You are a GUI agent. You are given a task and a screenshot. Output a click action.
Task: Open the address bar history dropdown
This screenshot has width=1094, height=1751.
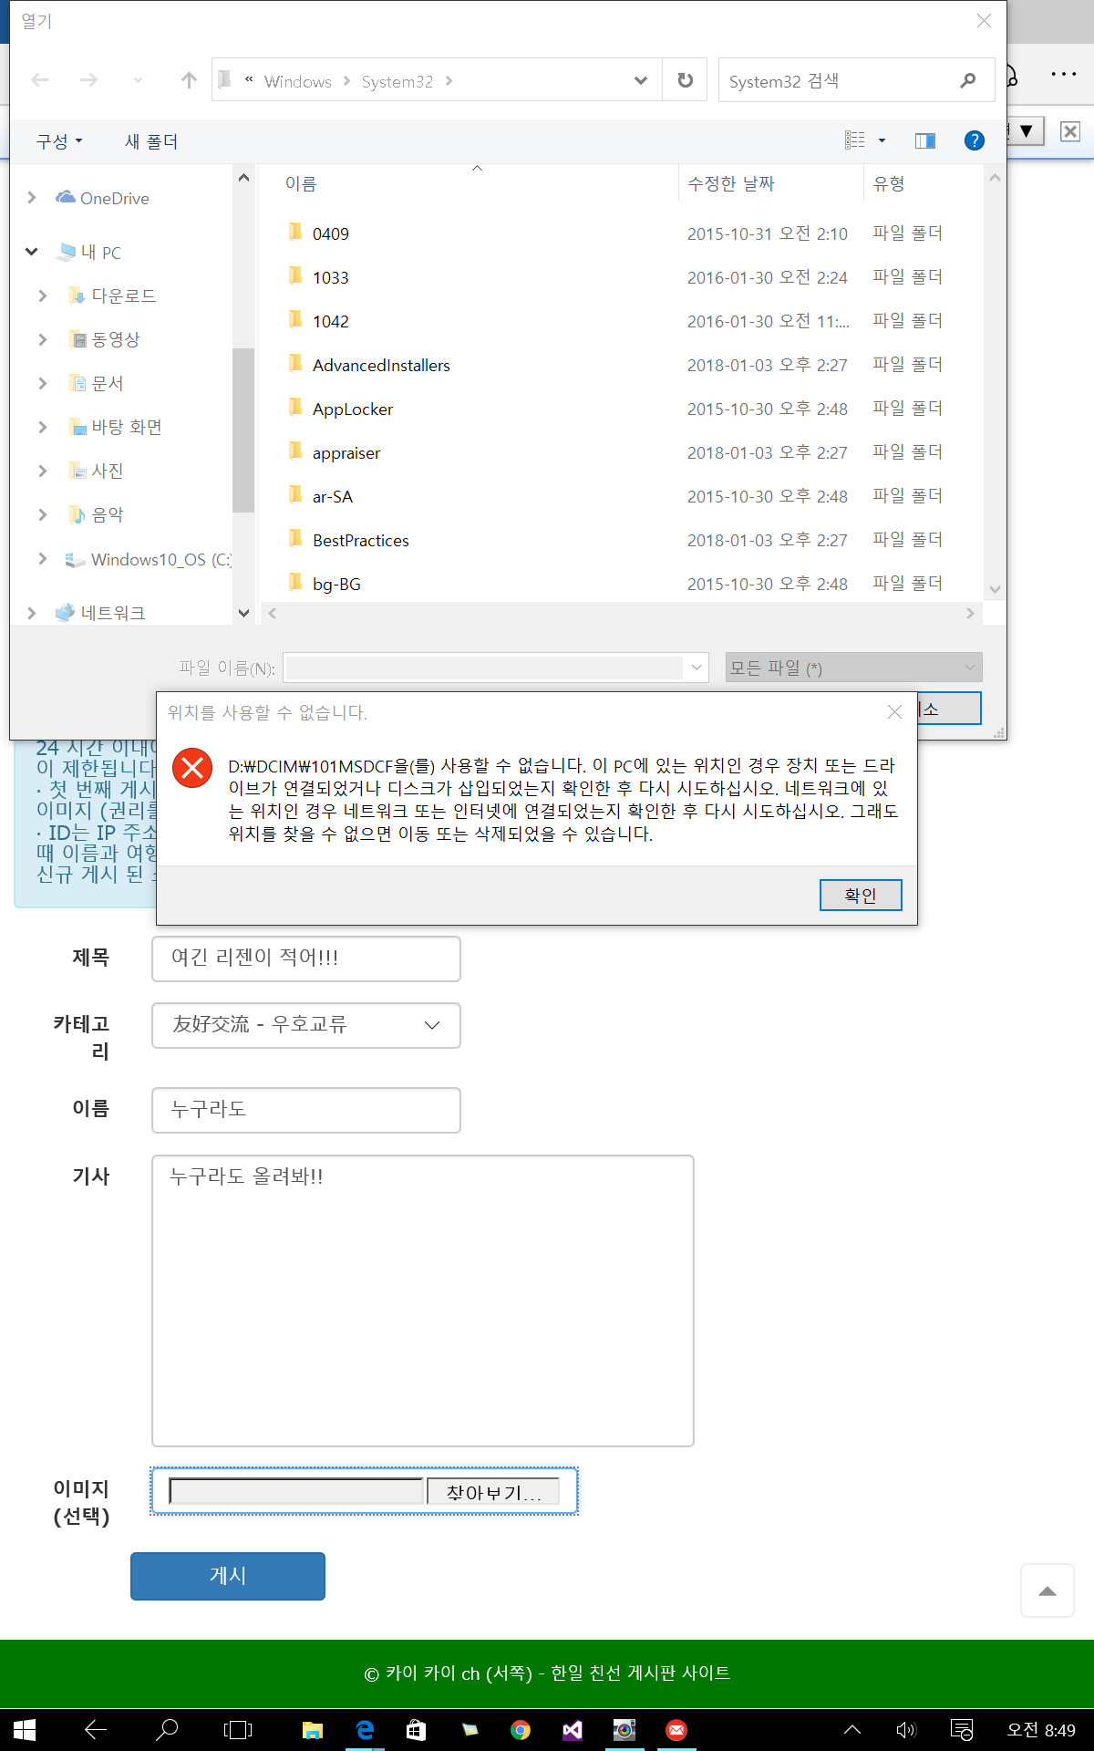(x=641, y=80)
